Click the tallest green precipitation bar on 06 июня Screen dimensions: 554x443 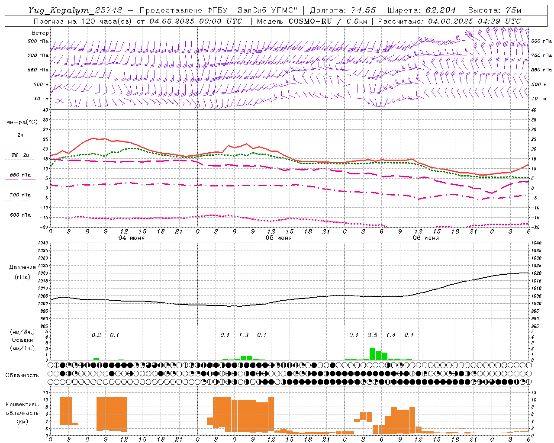click(372, 354)
